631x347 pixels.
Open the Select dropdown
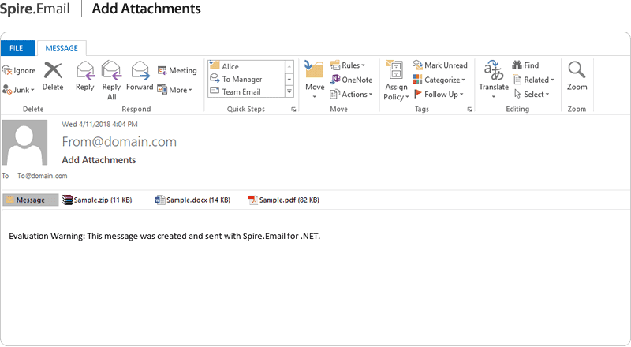[532, 94]
